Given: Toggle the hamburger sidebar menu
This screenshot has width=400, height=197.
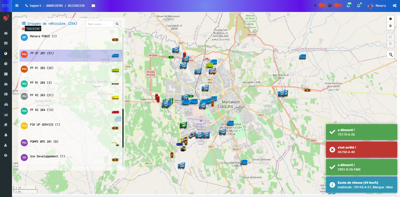Looking at the screenshot, I should (17, 5).
